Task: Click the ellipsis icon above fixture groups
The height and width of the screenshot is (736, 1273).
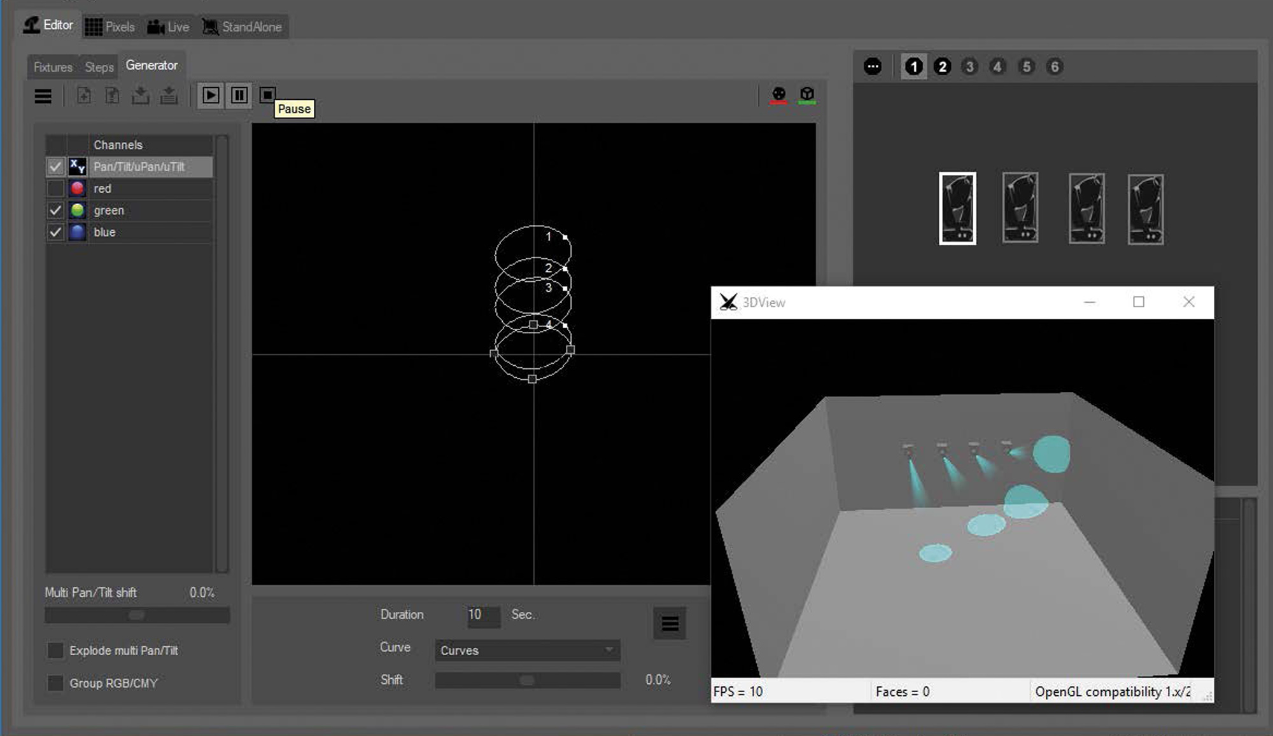Action: 873,66
